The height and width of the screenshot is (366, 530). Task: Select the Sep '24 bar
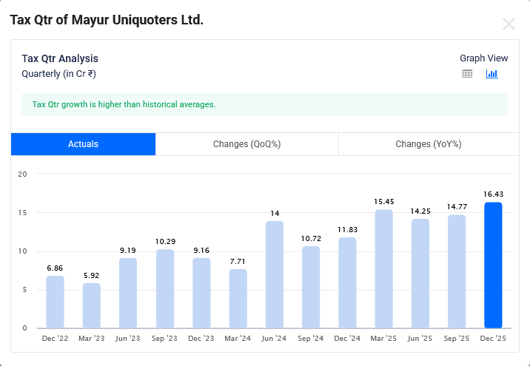311,287
